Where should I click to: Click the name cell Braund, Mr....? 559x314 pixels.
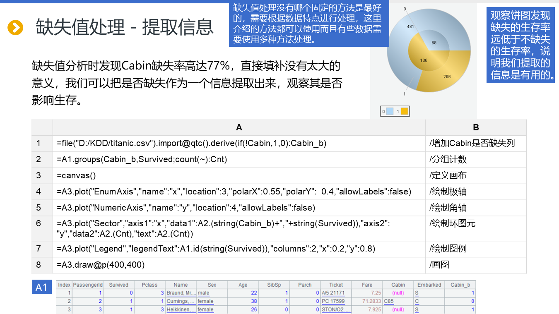(181, 293)
